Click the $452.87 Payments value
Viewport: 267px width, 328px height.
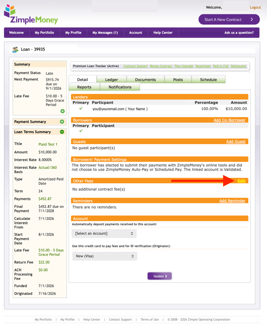point(45,199)
